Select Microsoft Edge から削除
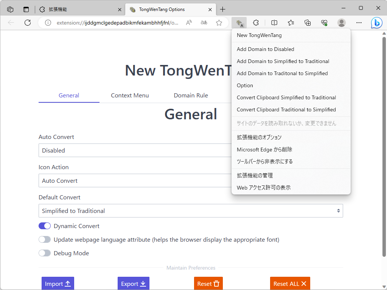The image size is (387, 290). pos(291,149)
